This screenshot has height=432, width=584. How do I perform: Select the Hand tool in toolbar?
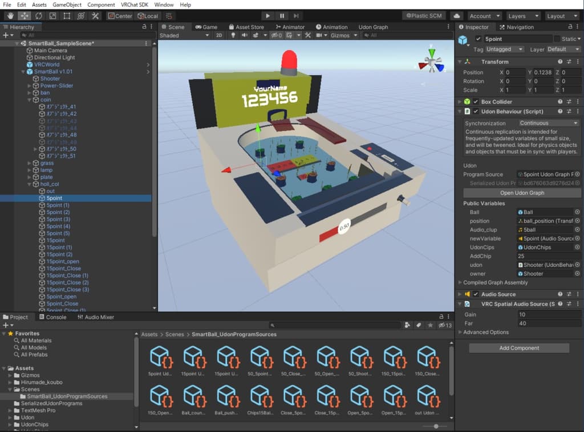[10, 16]
